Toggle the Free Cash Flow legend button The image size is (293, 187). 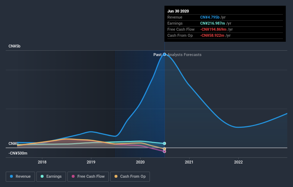tap(88, 177)
